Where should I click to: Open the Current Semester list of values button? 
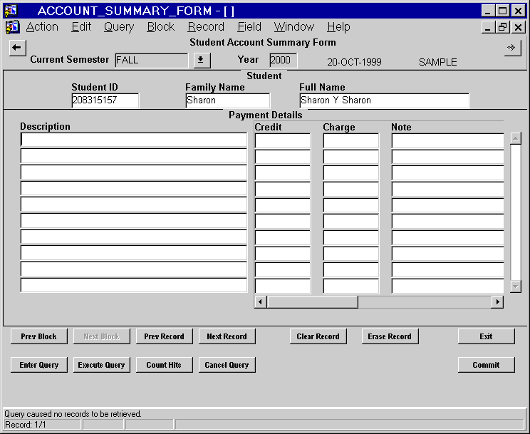(202, 60)
